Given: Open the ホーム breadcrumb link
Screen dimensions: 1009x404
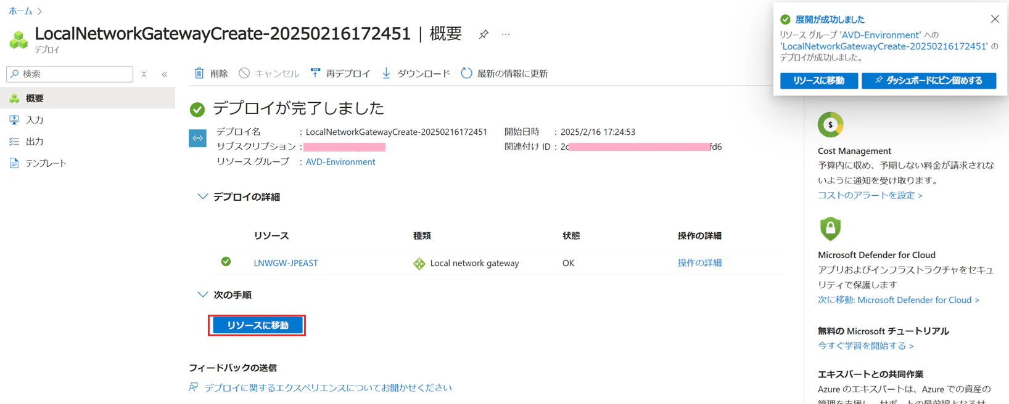Looking at the screenshot, I should click(20, 11).
